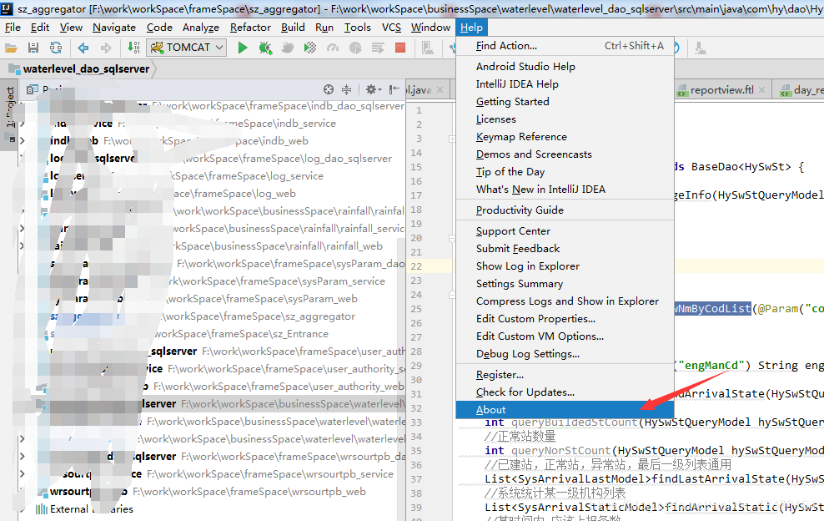Click the waterlevel_dao_sqlserver breadcrumb

[x=86, y=69]
